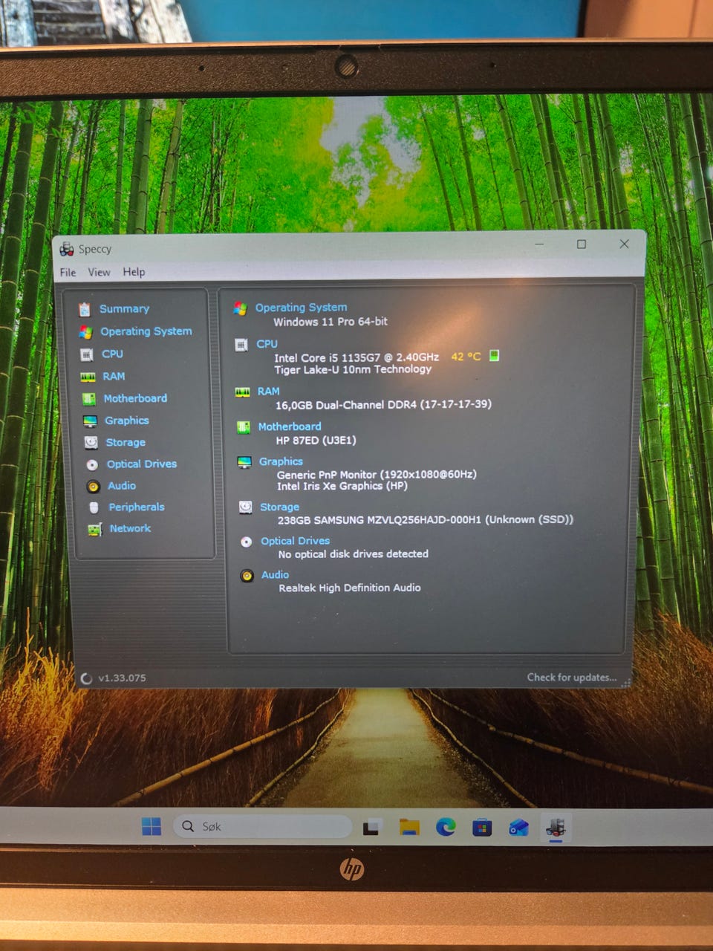Click Check for updates link
The height and width of the screenshot is (951, 713).
click(x=571, y=678)
